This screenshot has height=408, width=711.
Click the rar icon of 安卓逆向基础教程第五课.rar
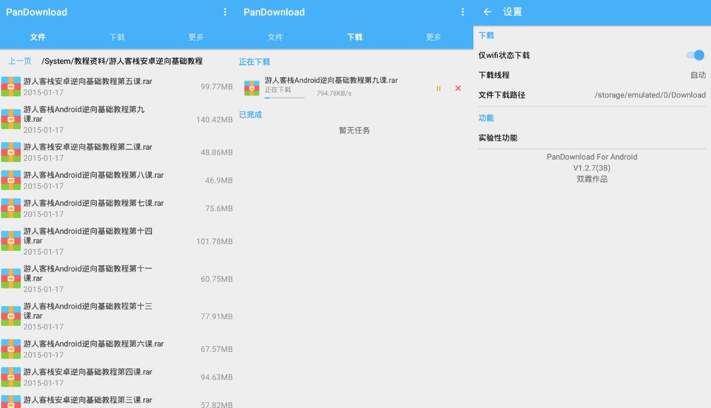tap(11, 86)
